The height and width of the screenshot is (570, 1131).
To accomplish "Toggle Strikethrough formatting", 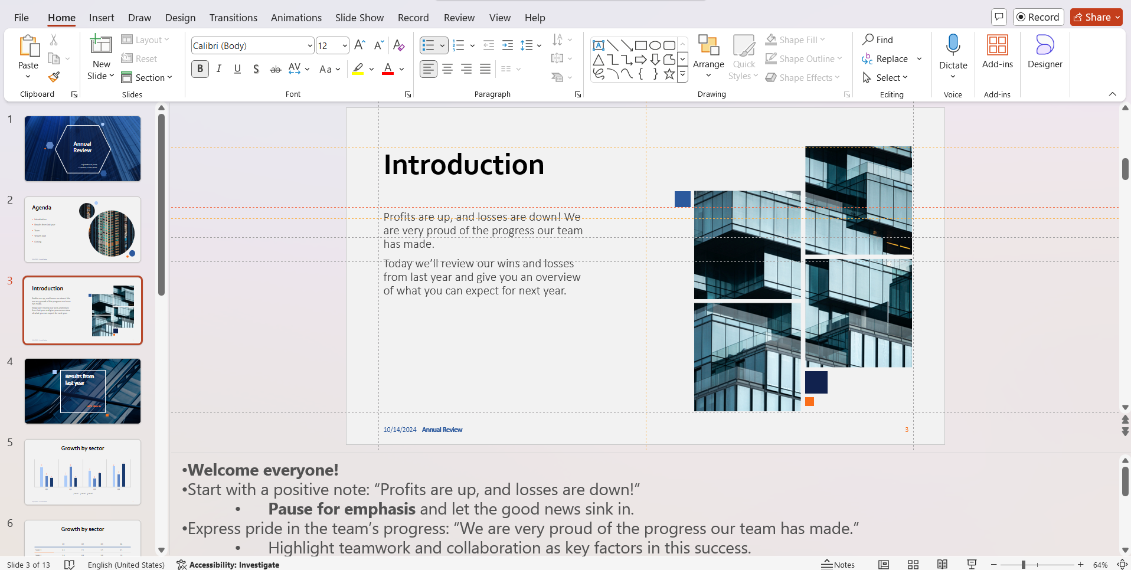I will (x=275, y=69).
